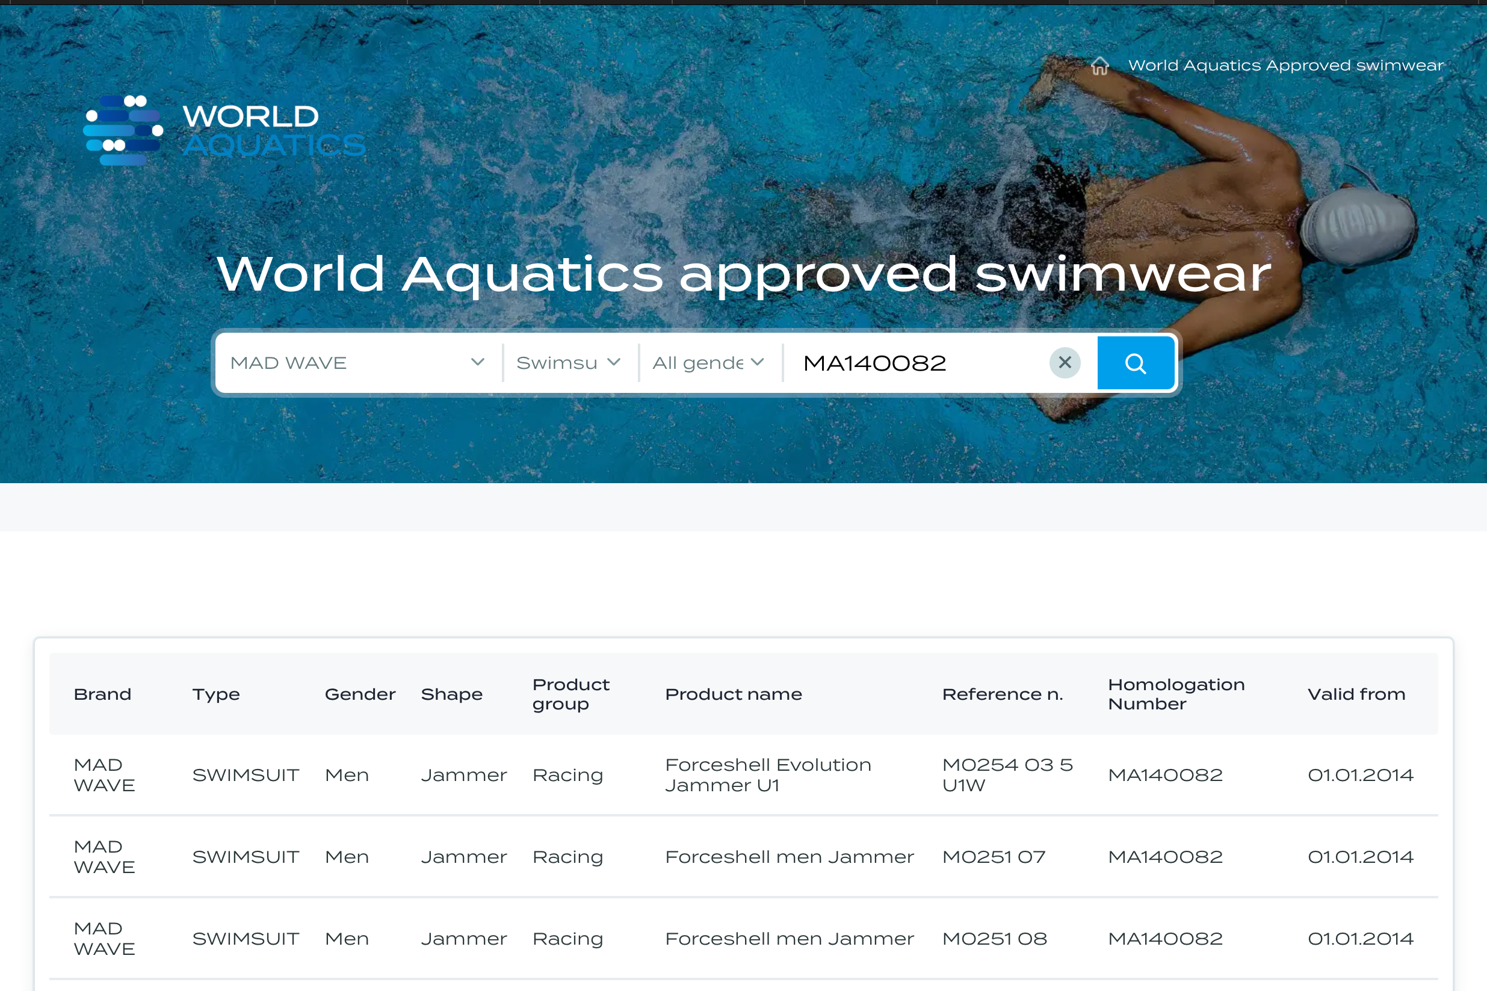Expand the Swimsuit type dropdown

point(568,363)
